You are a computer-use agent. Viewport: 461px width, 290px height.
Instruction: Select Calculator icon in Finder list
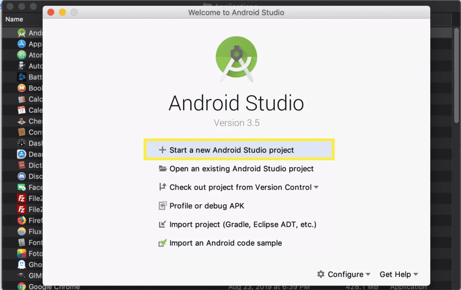click(22, 99)
